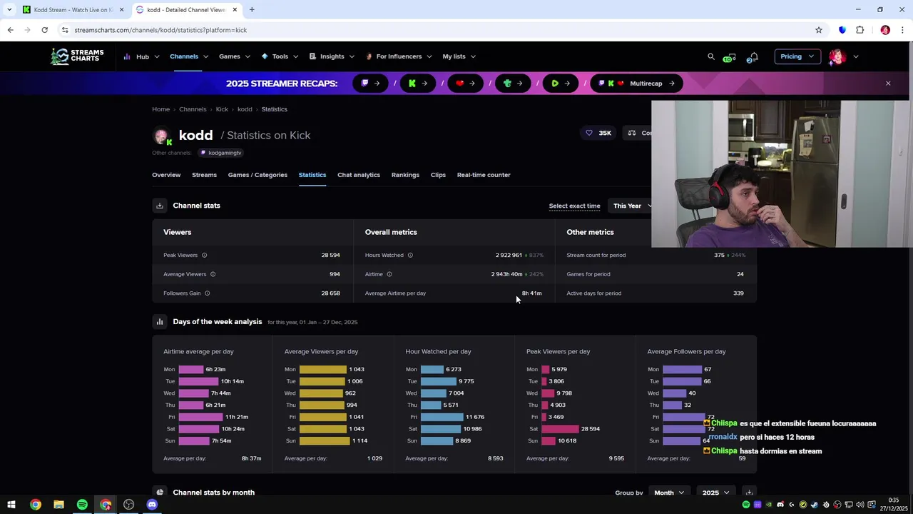The width and height of the screenshot is (913, 514).
Task: Open Discord from the Windows taskbar
Action: 152,505
